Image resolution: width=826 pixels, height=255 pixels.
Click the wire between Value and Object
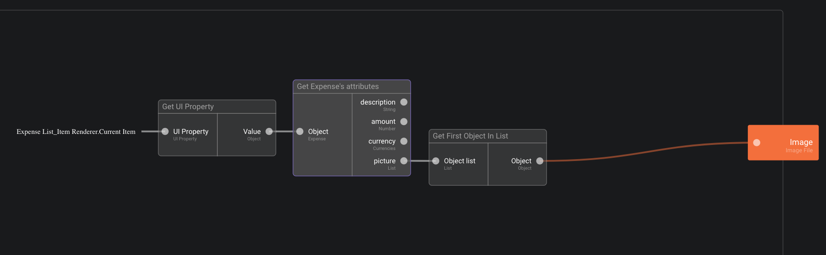[x=284, y=132]
